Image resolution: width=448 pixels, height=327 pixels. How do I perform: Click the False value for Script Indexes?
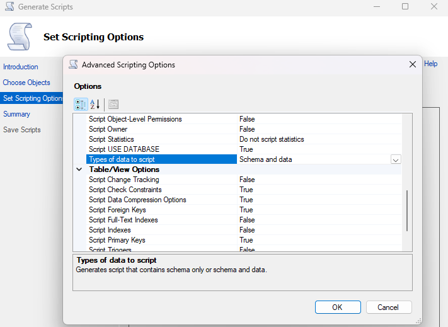coord(247,230)
